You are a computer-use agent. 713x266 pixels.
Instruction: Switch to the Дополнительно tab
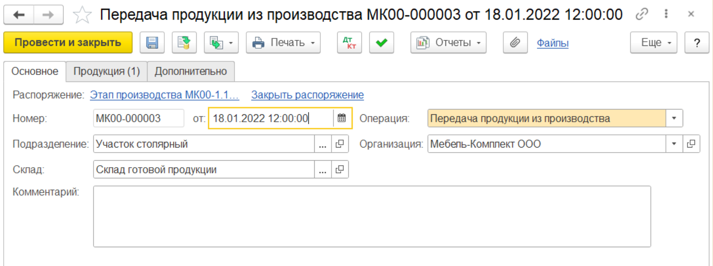click(x=191, y=71)
